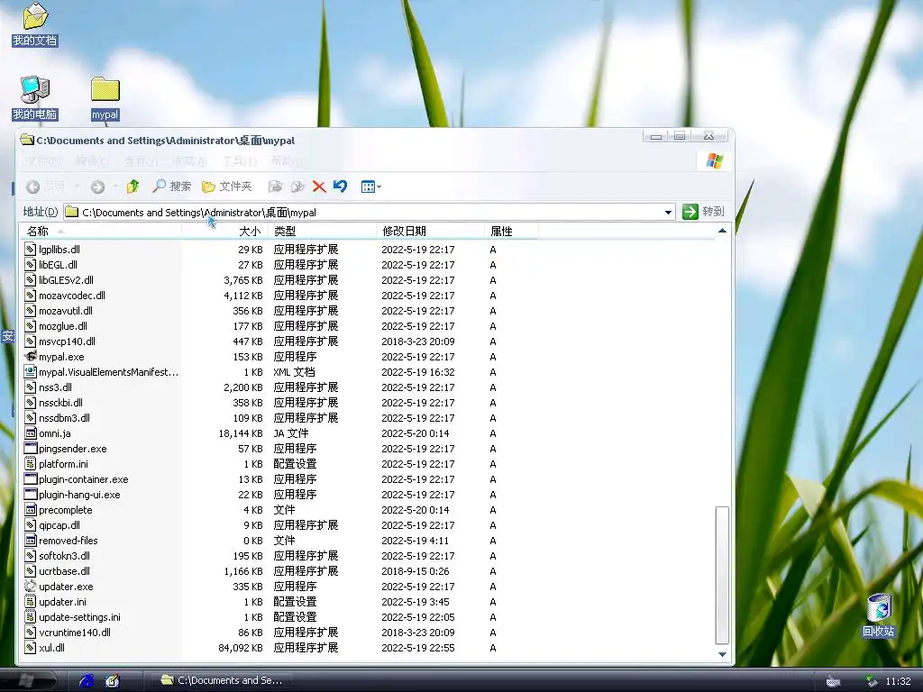Select the file named mozavutil.dll
Screen dimensions: 923x692
coord(65,311)
